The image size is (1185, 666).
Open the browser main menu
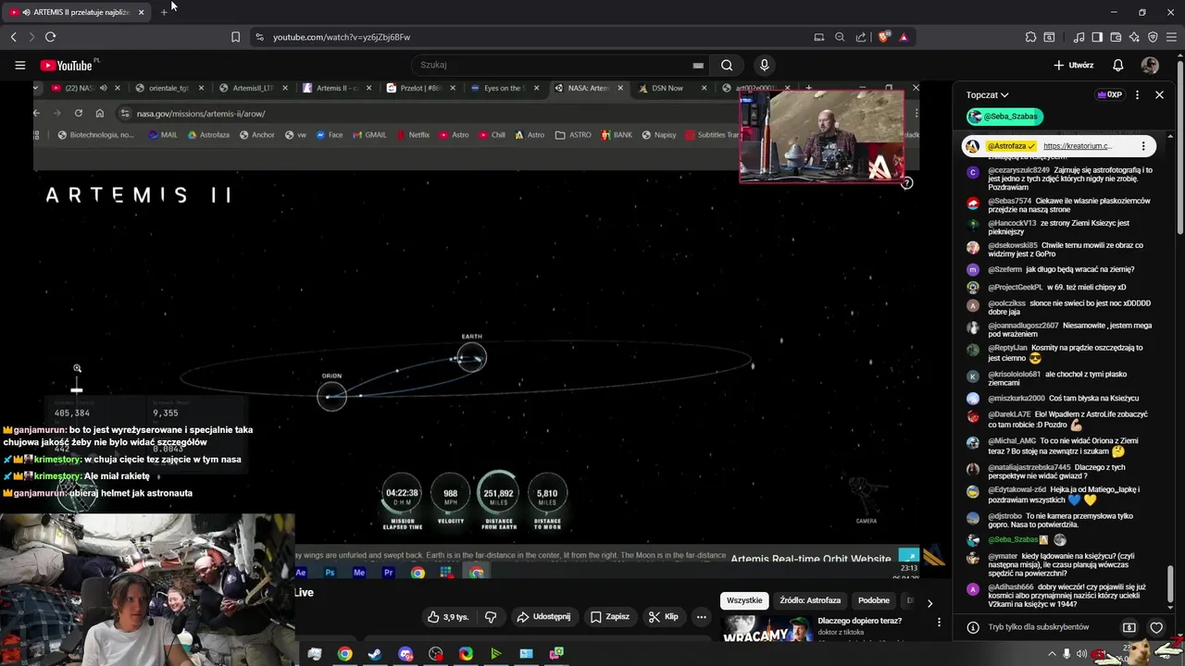pos(1172,37)
